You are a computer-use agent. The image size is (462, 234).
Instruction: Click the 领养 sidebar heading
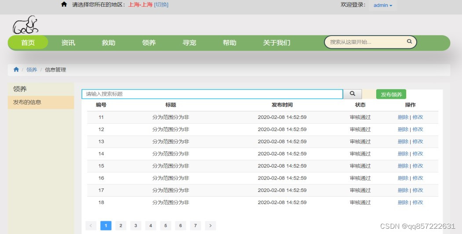point(20,89)
